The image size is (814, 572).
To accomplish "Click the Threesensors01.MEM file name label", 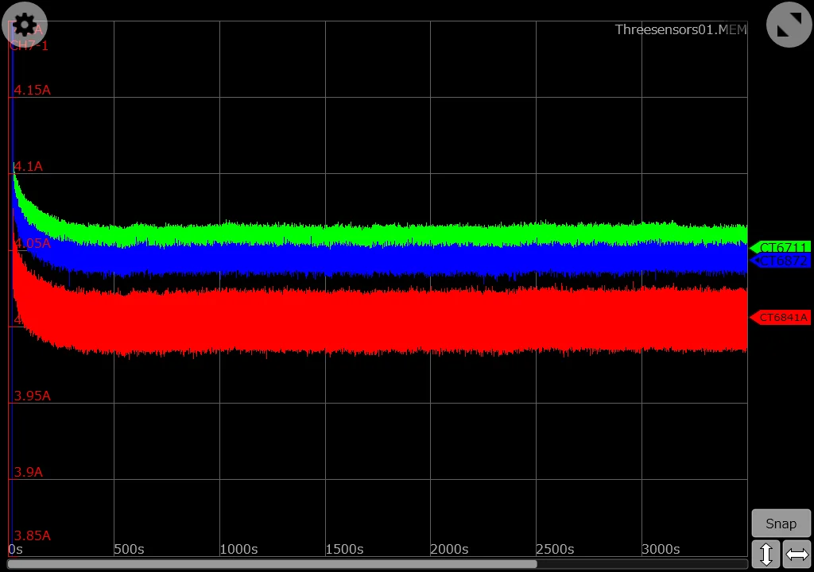I will (680, 29).
